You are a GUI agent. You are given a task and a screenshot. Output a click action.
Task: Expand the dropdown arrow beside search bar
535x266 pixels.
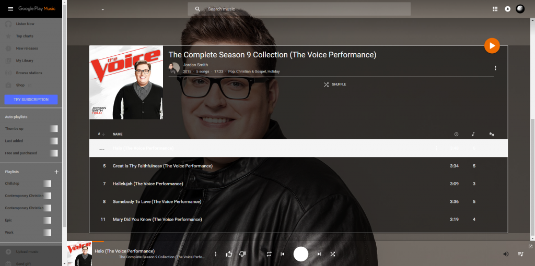coord(103,9)
